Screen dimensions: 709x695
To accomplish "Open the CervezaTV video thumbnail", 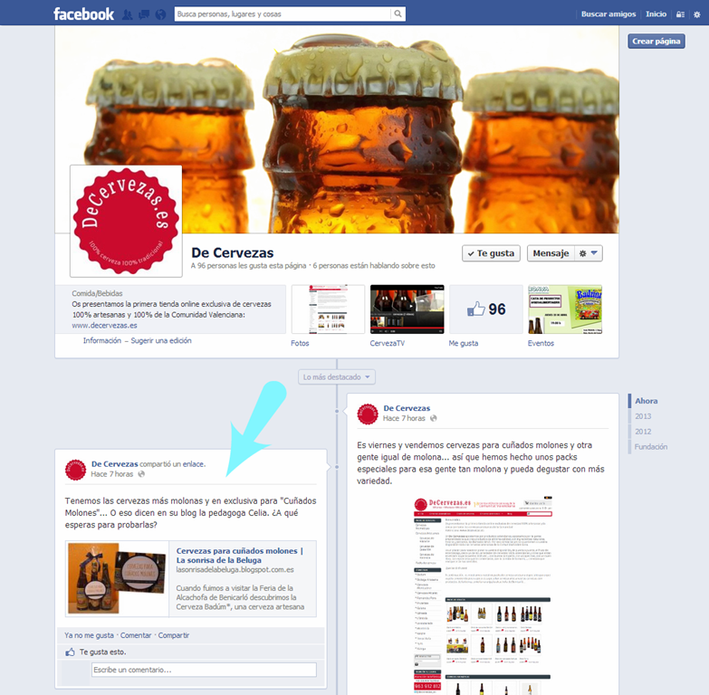I will [407, 309].
